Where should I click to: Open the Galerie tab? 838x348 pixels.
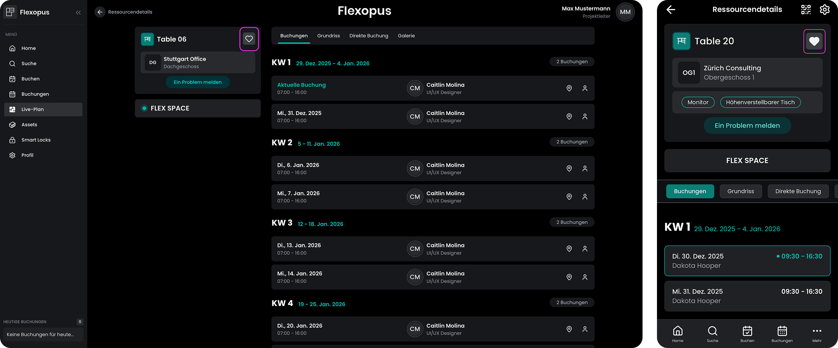pyautogui.click(x=406, y=36)
